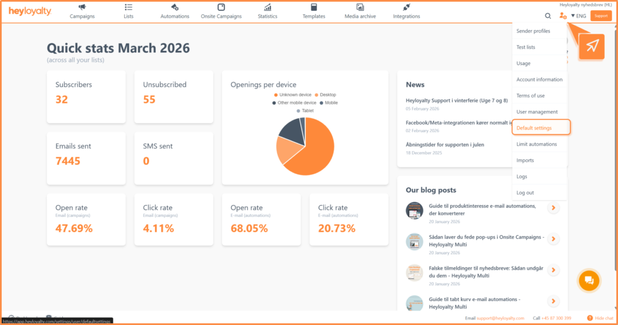Open the Statistics chart icon
The height and width of the screenshot is (325, 618).
tap(267, 7)
